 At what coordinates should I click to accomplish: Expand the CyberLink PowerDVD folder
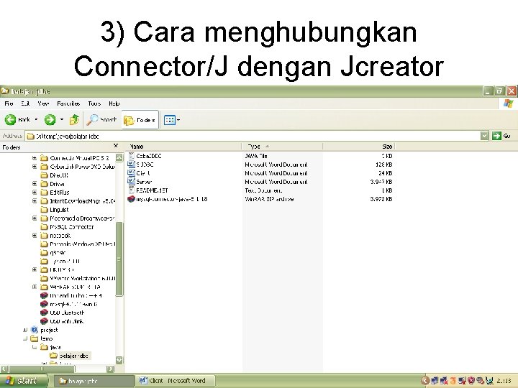coord(35,167)
